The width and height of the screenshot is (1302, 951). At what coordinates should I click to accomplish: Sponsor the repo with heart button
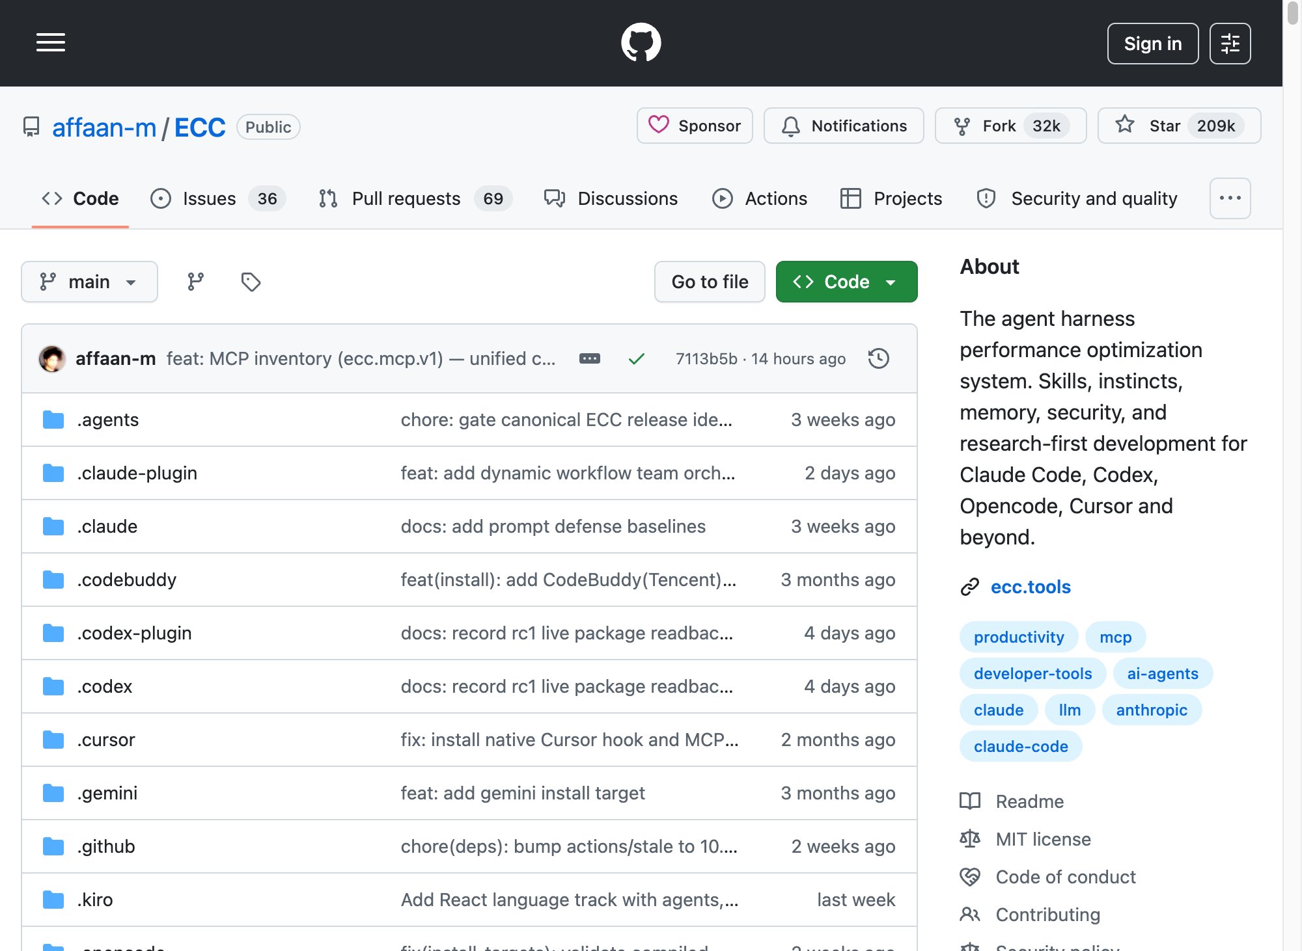tap(695, 126)
